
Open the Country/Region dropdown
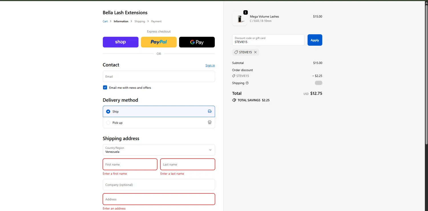[159, 150]
